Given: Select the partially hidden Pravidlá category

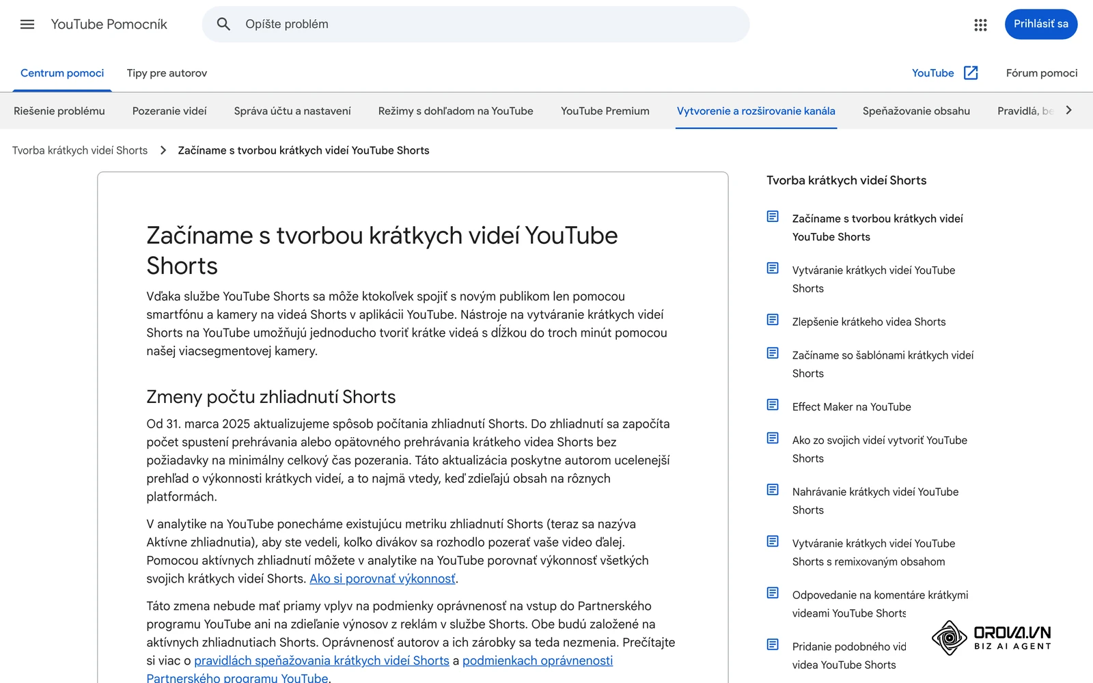Looking at the screenshot, I should [1025, 111].
